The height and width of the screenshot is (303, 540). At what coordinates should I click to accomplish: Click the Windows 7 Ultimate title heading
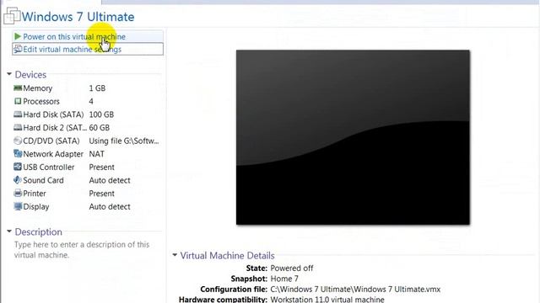tap(78, 17)
